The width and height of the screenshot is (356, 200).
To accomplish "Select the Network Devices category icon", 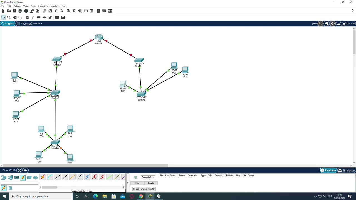I will point(4,177).
